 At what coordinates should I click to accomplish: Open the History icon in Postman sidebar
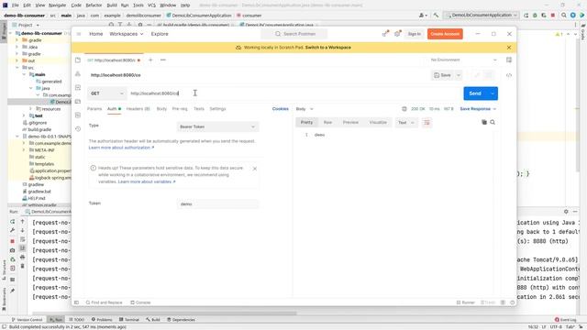coord(78,129)
